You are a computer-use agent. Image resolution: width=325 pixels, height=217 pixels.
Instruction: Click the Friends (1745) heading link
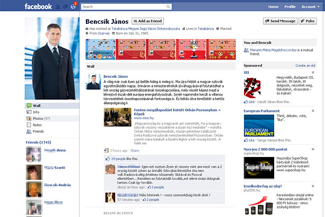tap(39, 142)
